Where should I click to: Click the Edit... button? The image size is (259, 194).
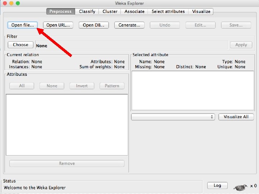point(200,25)
